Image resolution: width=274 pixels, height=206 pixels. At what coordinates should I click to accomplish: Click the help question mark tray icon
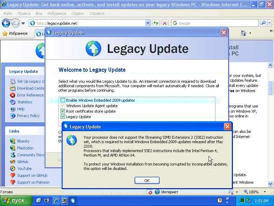pos(220,201)
